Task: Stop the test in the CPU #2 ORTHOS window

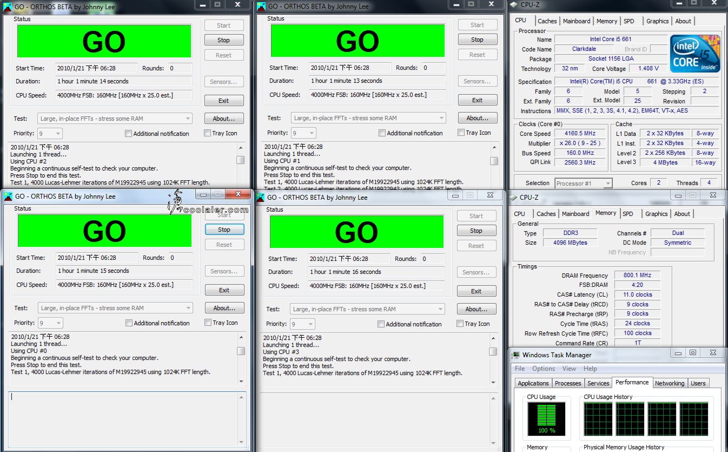Action: point(223,40)
